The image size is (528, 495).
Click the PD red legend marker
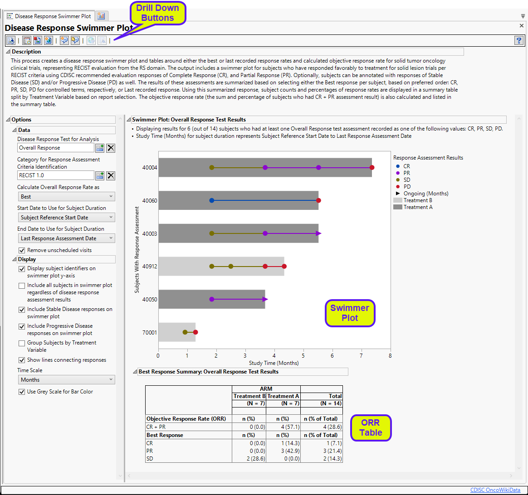398,186
